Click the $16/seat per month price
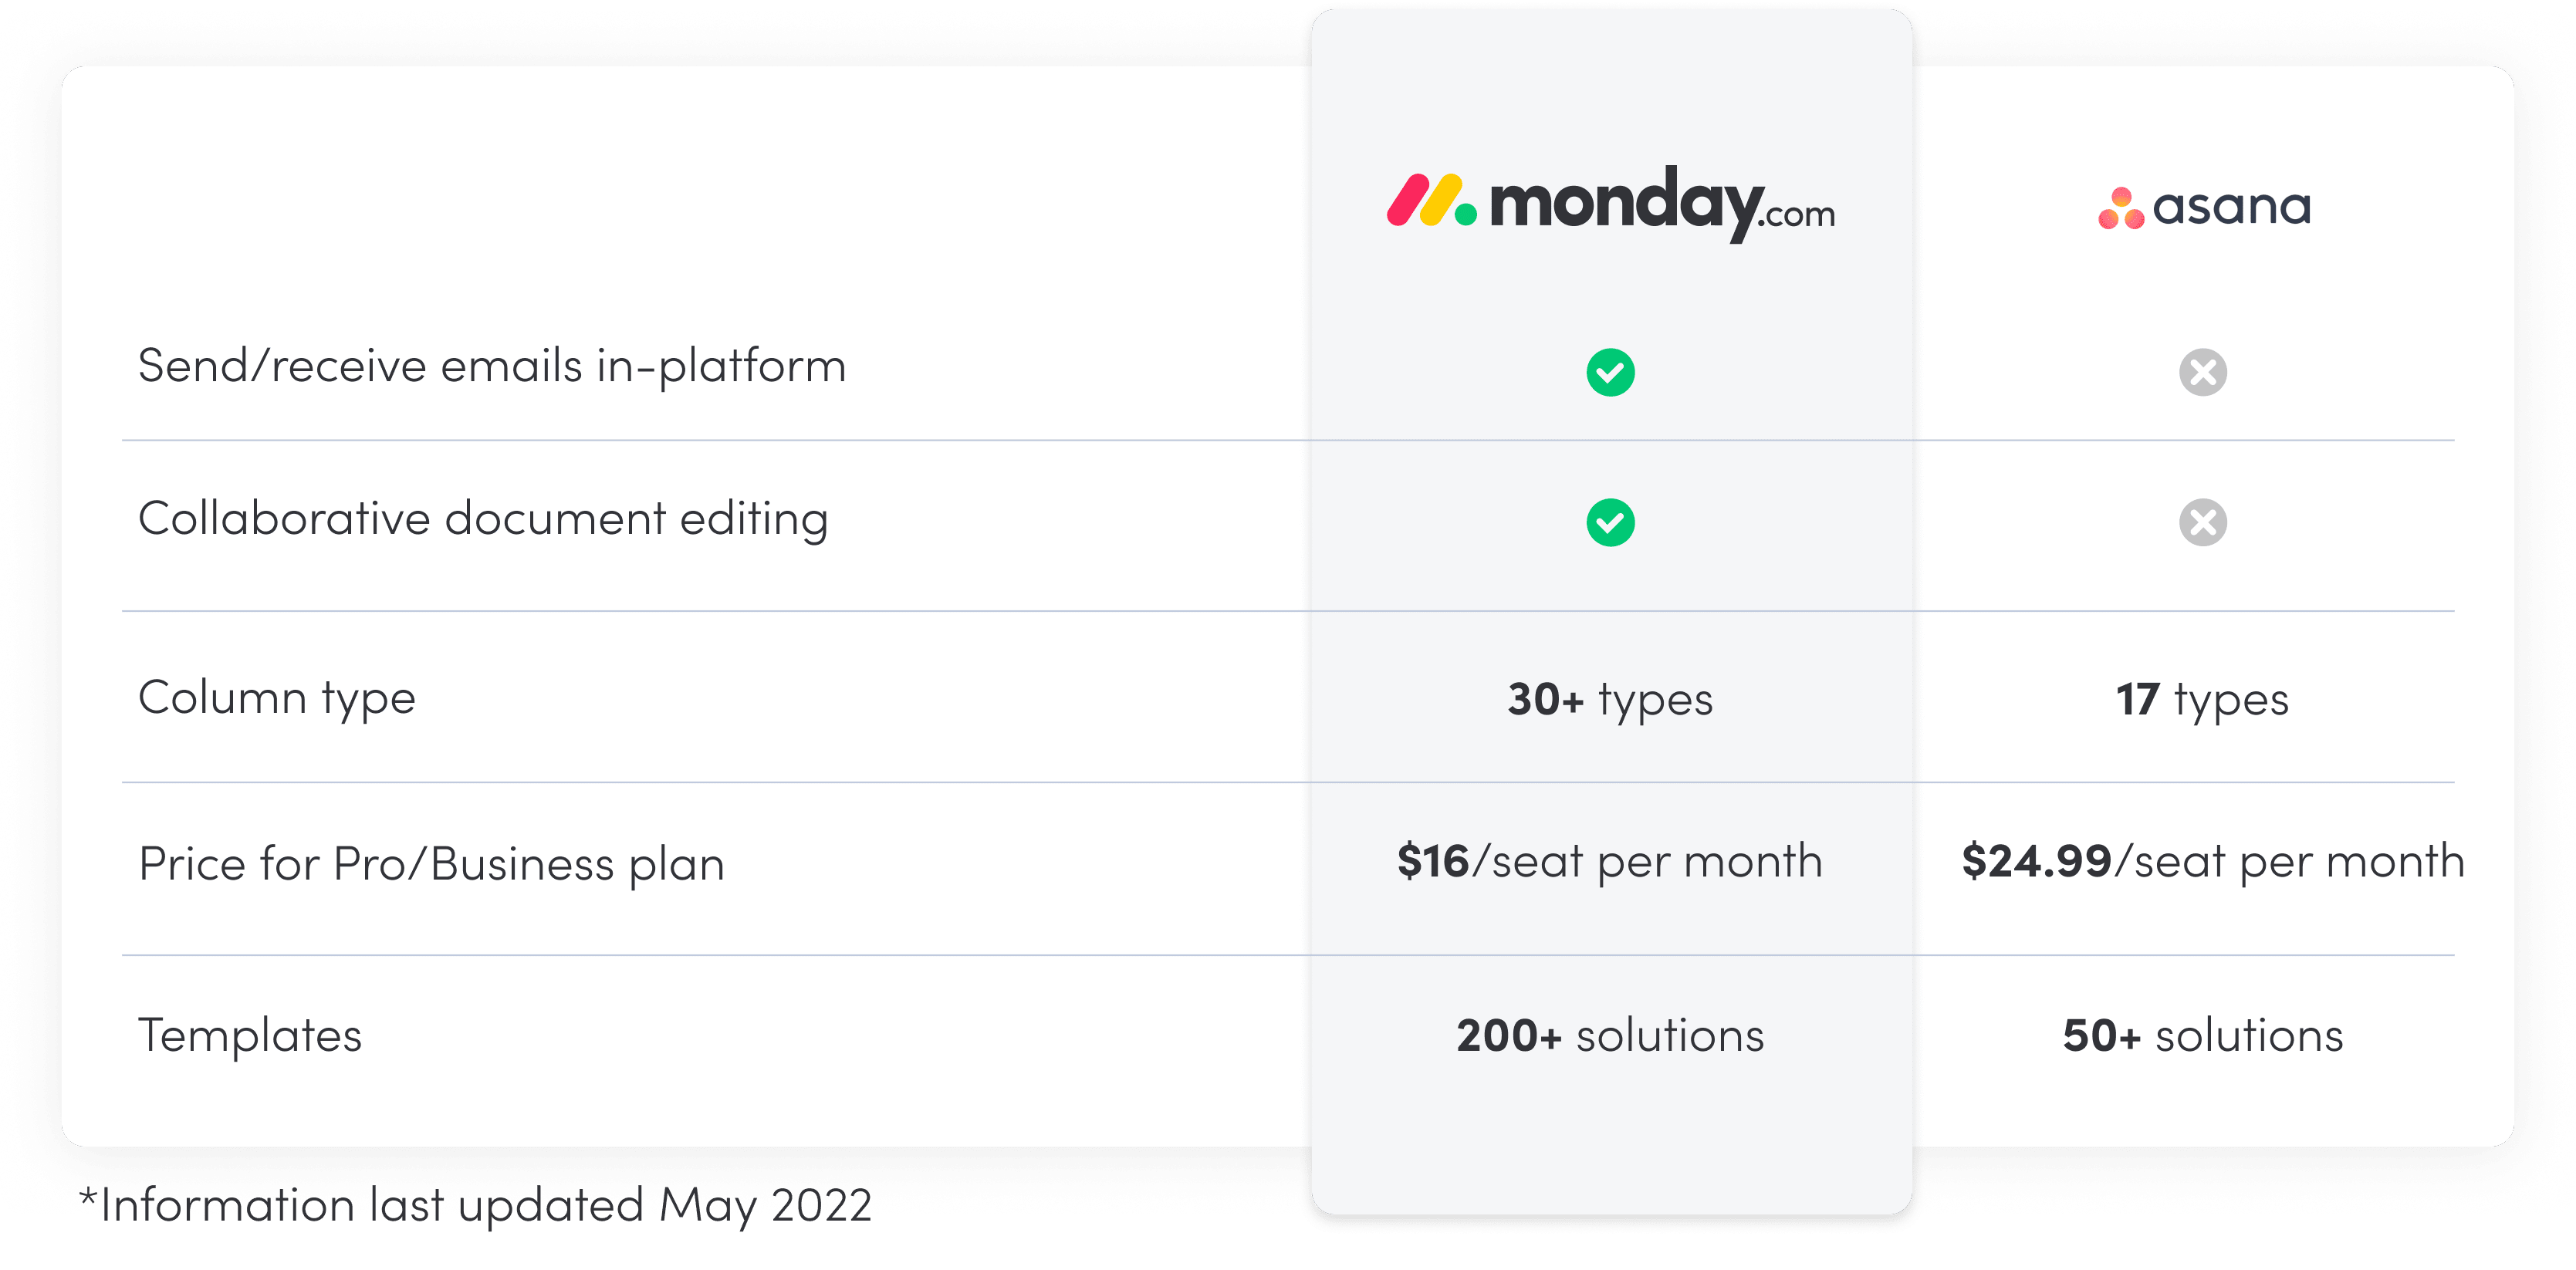Image resolution: width=2576 pixels, height=1270 pixels. tap(1610, 862)
